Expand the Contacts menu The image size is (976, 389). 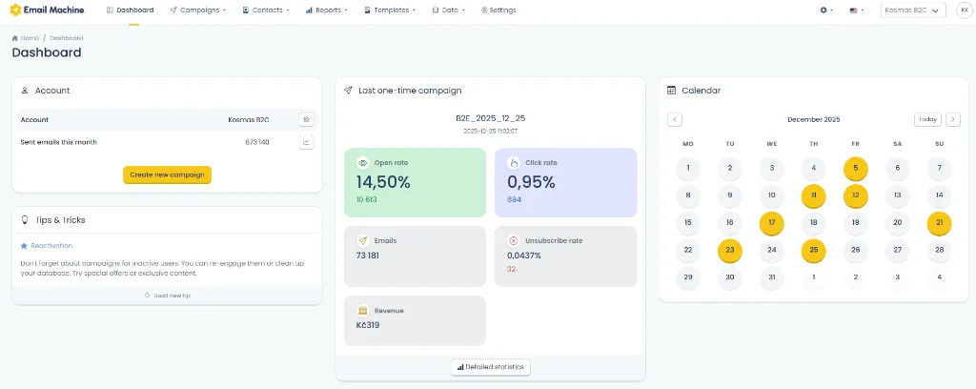coord(266,10)
